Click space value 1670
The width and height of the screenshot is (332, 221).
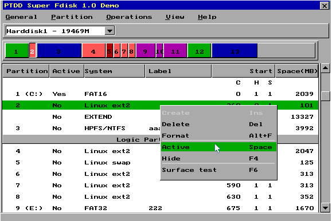(304, 208)
